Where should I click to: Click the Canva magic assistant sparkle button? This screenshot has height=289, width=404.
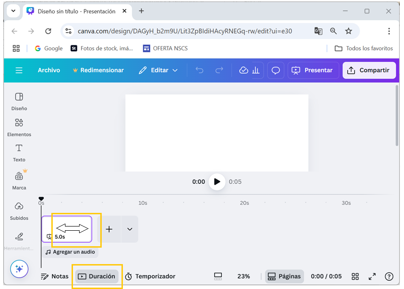point(19,269)
